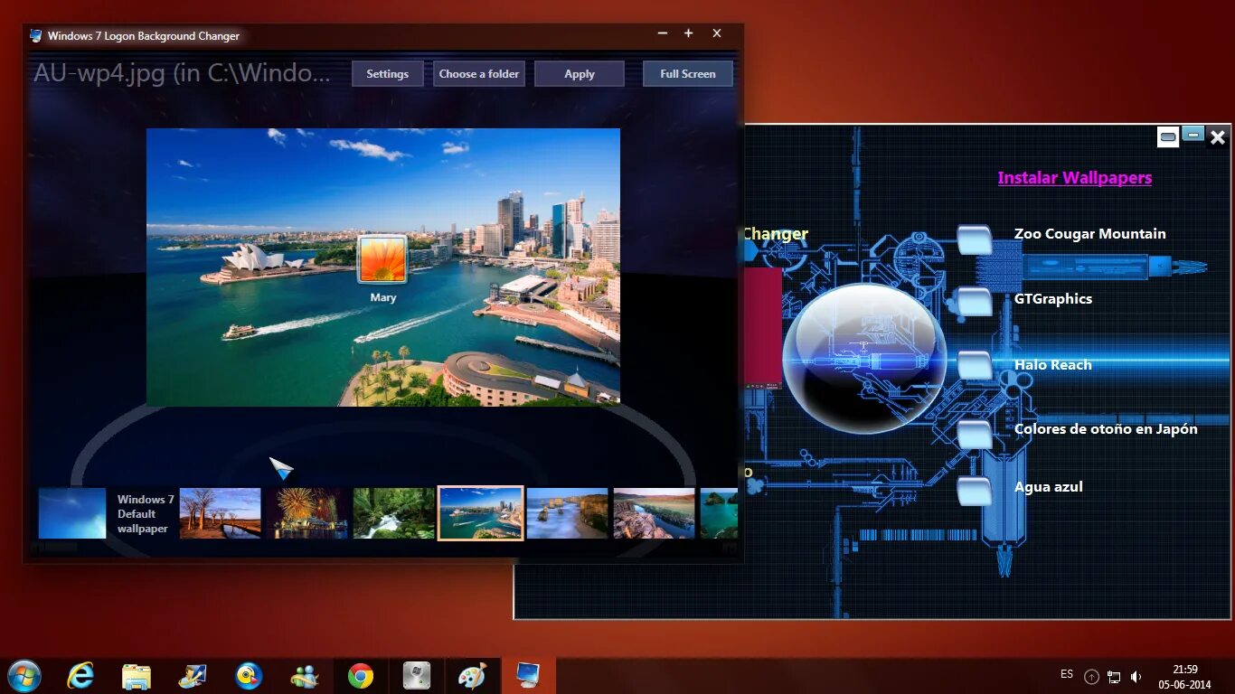
Task: Click the Halo Reach label
Action: click(1052, 365)
